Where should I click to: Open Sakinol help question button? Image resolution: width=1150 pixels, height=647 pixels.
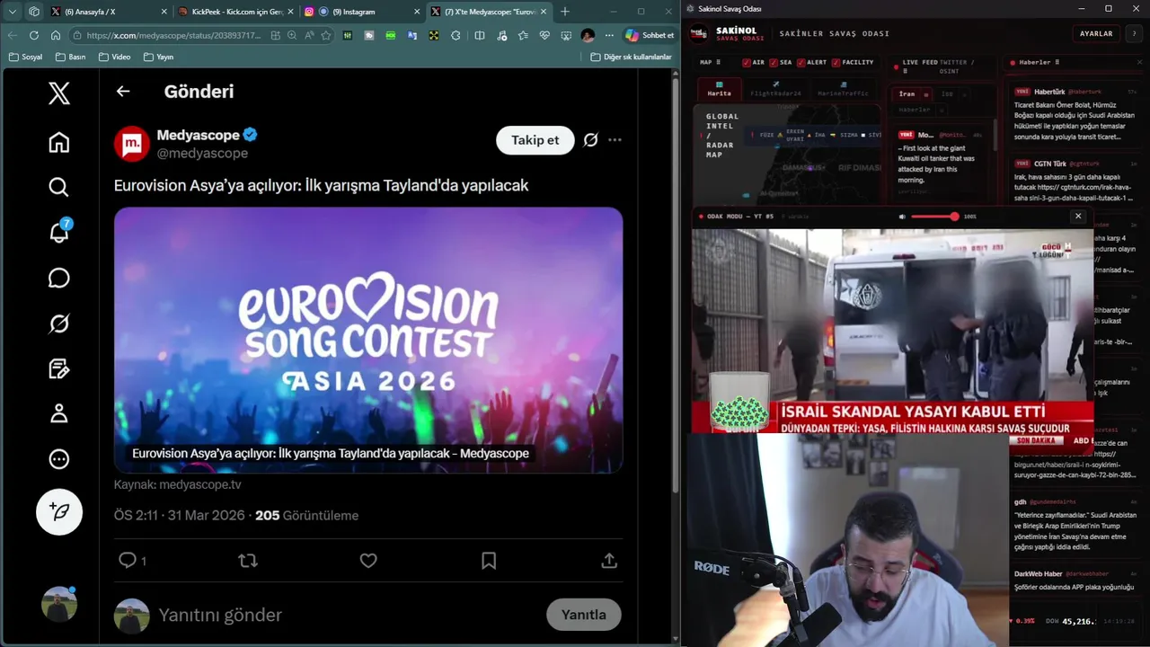[1134, 33]
